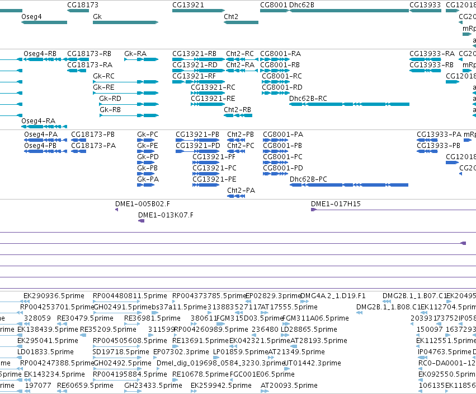Click the RE36981.5prime EST label

pos(152,318)
